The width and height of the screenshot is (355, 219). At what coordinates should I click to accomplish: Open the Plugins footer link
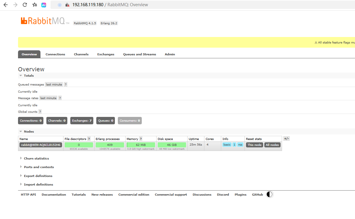pos(241,195)
